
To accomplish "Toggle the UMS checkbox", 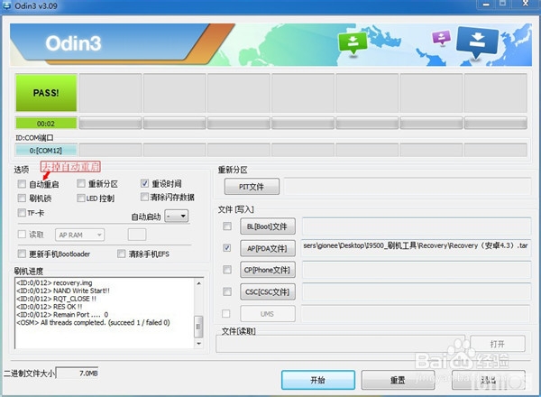I will pyautogui.click(x=226, y=313).
